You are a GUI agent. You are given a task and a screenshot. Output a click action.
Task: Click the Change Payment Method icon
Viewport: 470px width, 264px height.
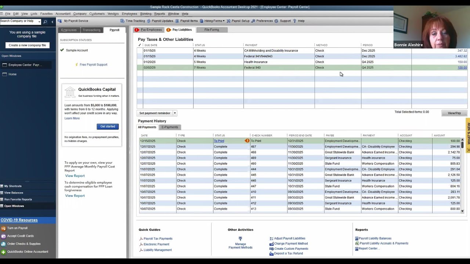(x=271, y=243)
